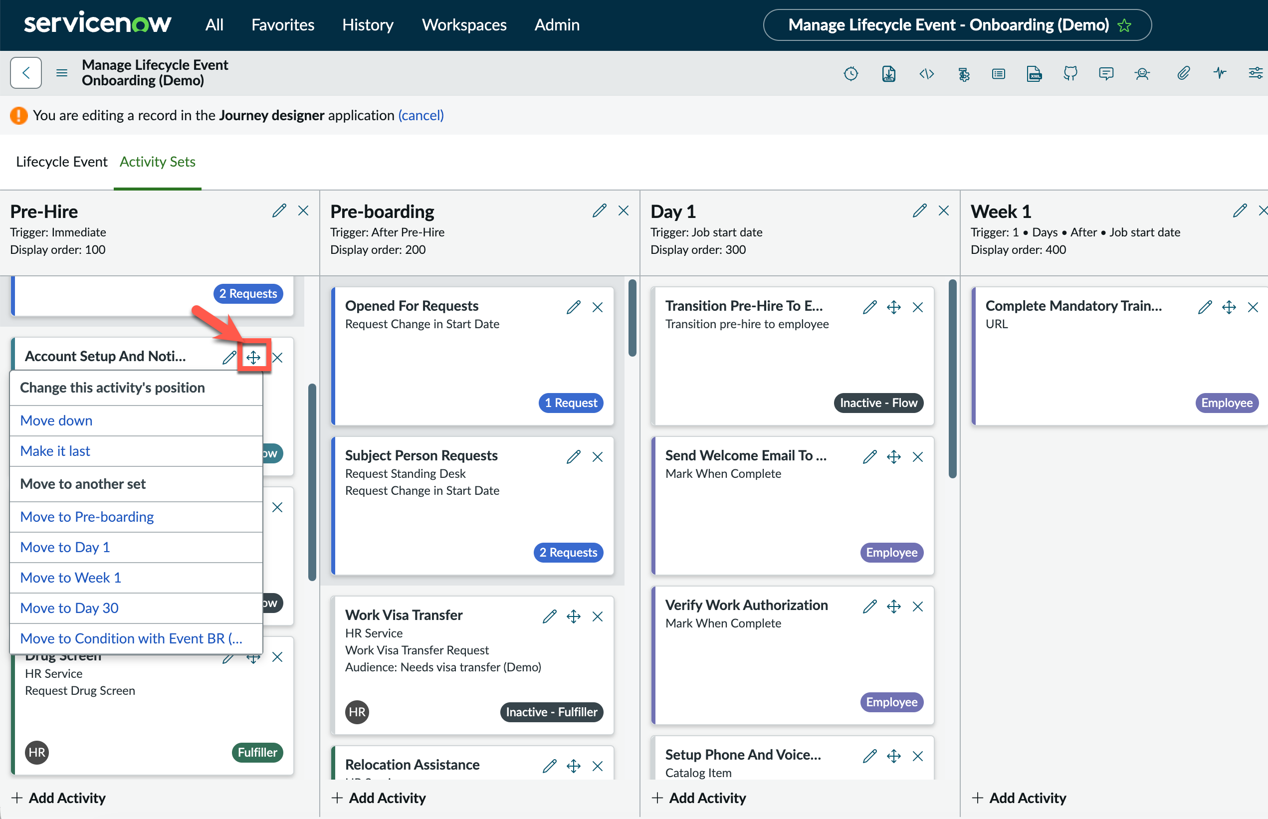Open the Activity Sets tab
Image resolution: width=1268 pixels, height=819 pixels.
(x=158, y=161)
